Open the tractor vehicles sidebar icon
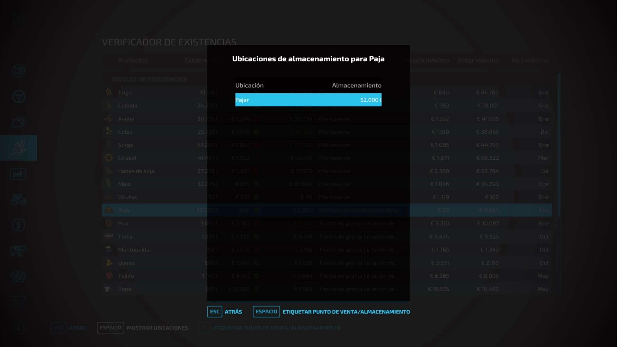The image size is (617, 347). point(18,200)
